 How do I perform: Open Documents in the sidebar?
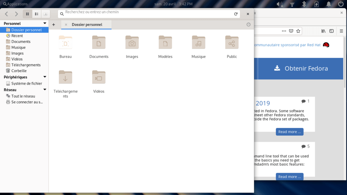24,42
